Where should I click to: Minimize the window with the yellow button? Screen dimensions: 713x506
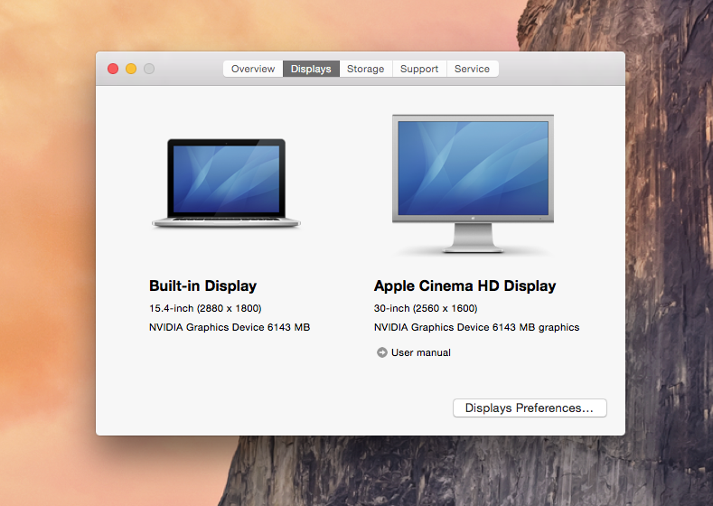pos(131,69)
